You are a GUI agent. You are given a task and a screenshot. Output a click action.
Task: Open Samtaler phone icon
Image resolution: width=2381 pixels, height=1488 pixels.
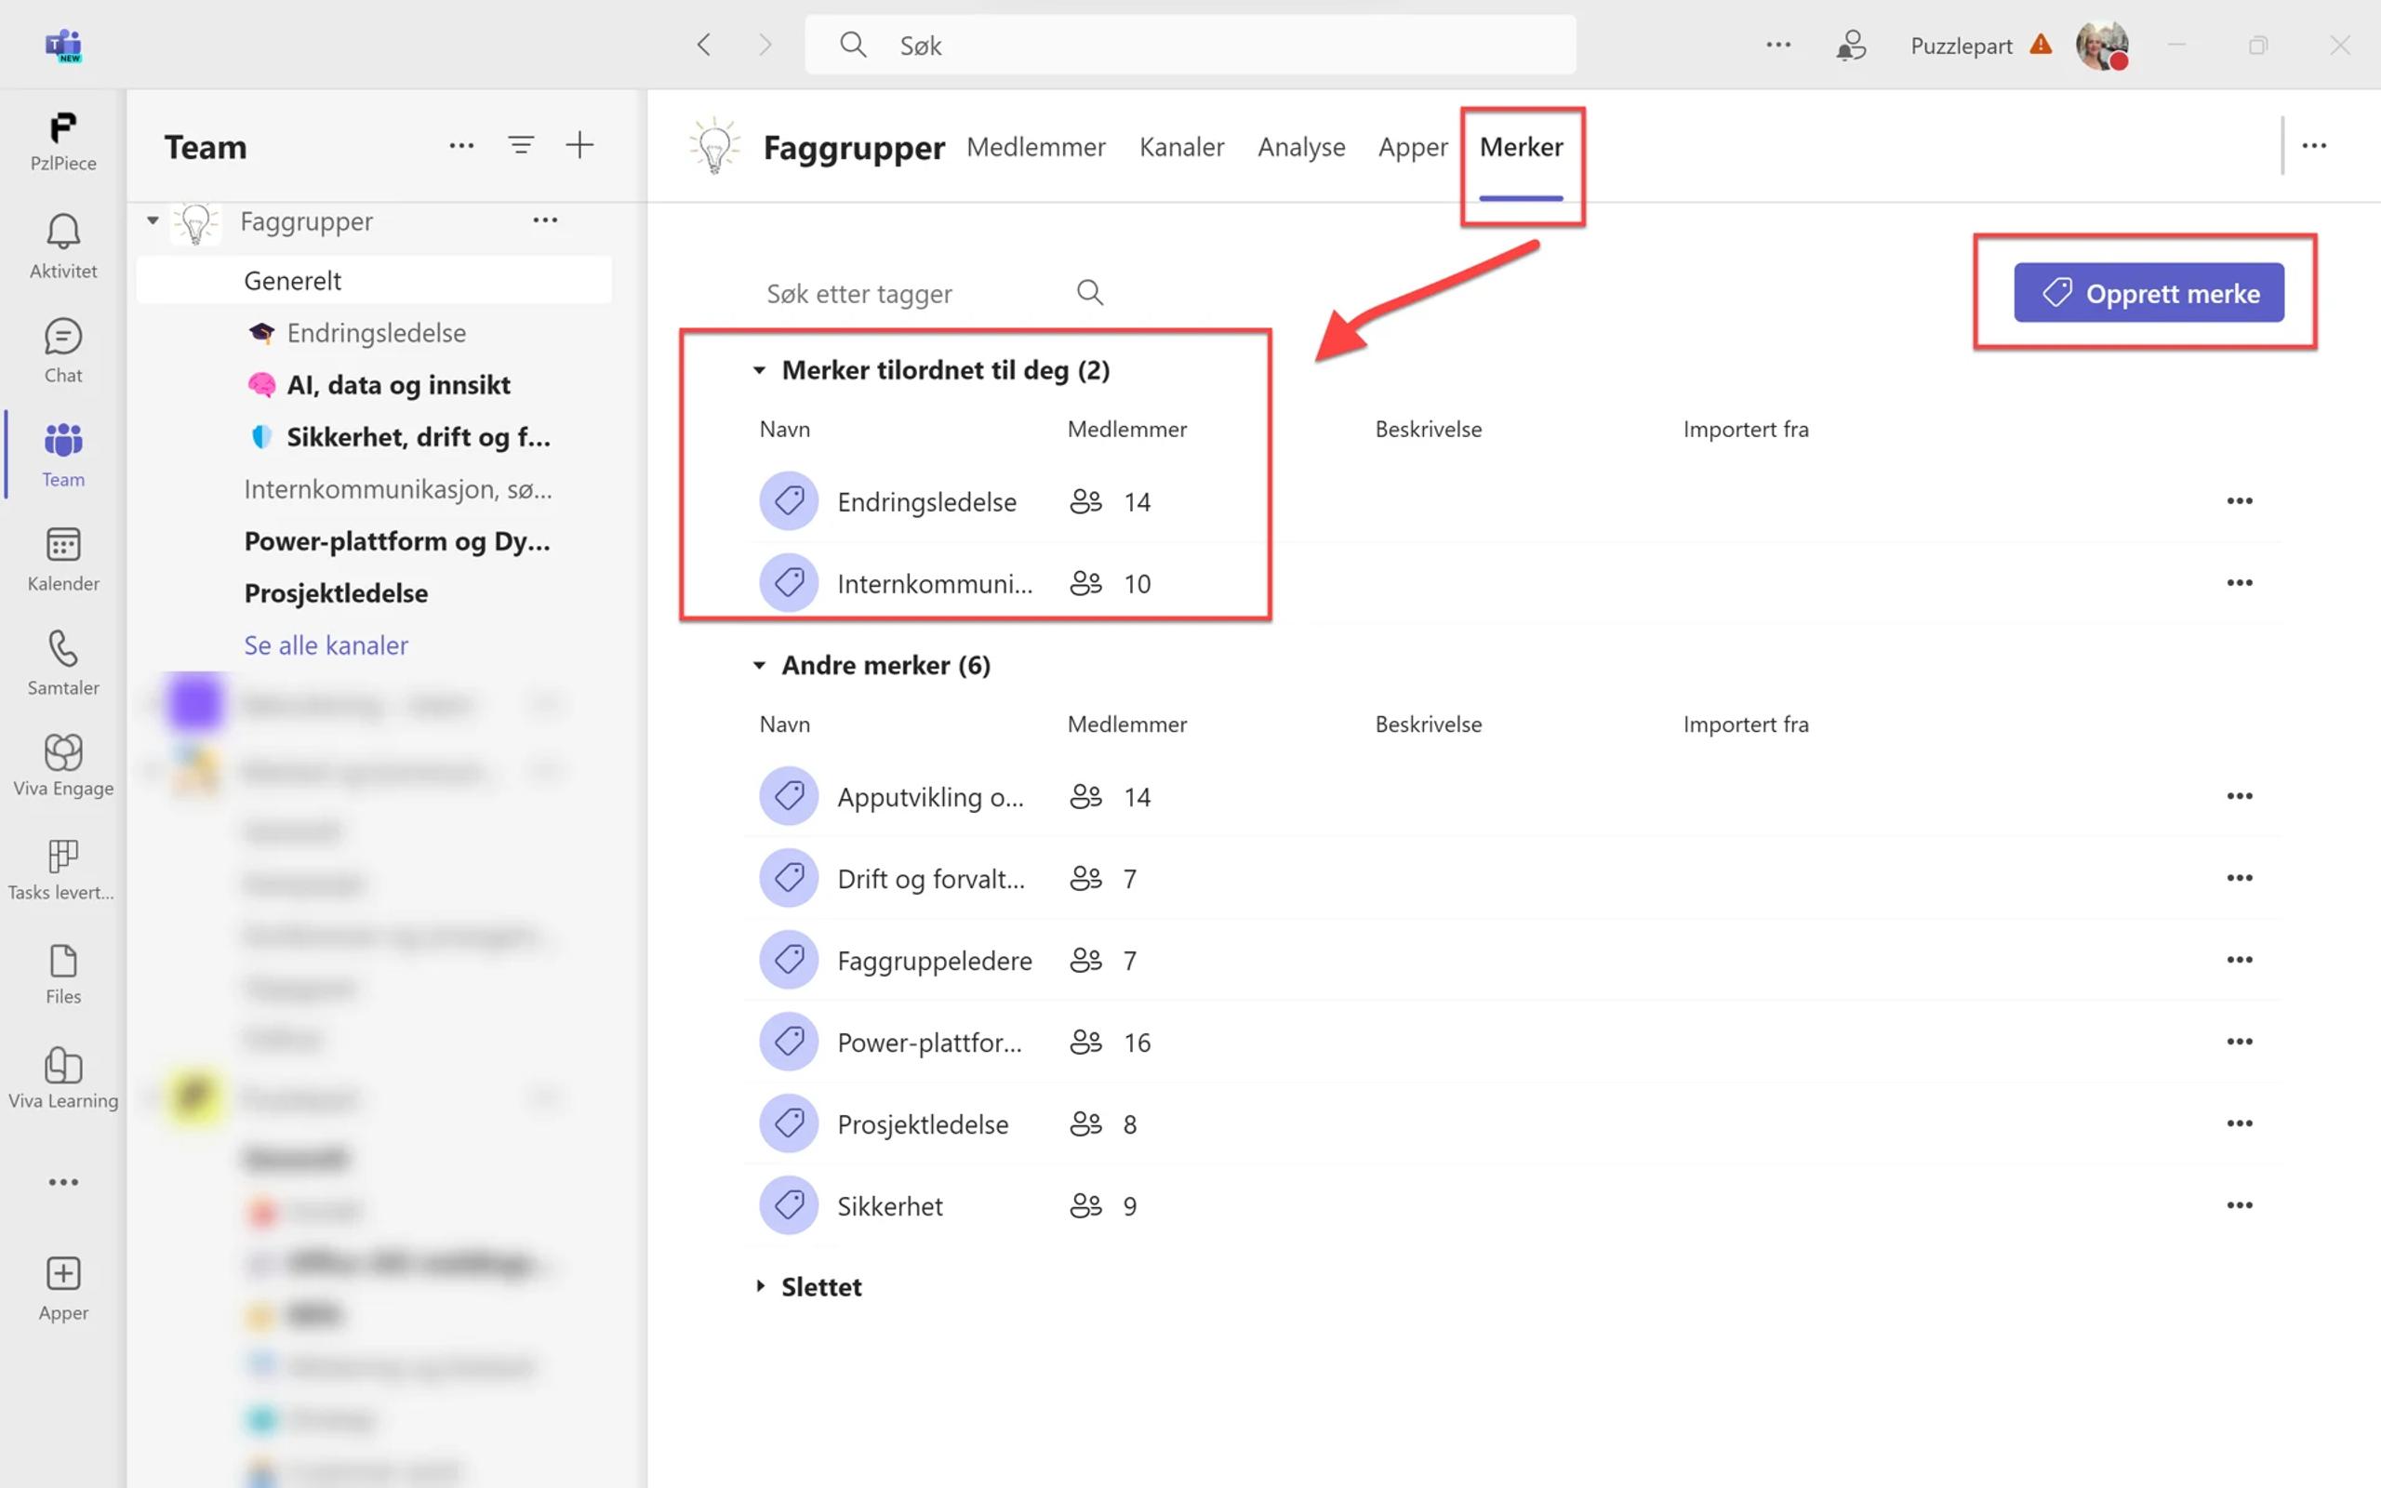coord(63,649)
